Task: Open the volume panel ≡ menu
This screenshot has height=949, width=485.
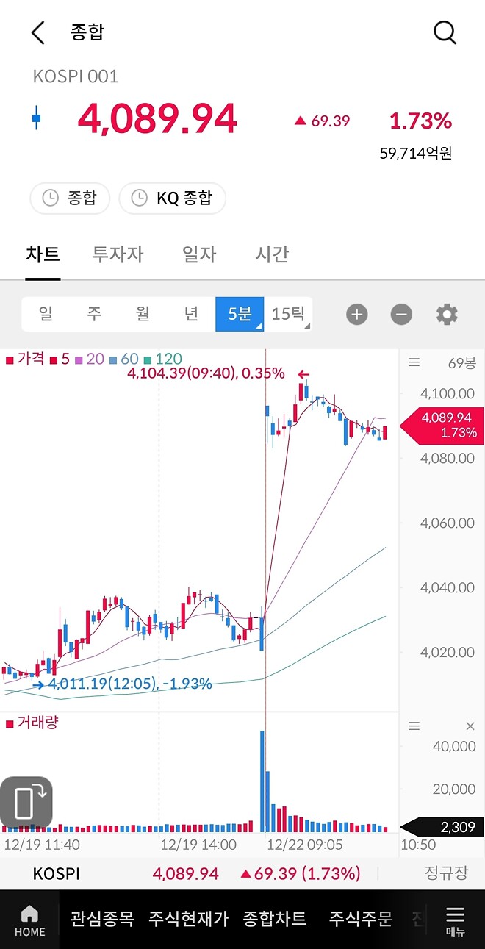Action: coord(414,726)
